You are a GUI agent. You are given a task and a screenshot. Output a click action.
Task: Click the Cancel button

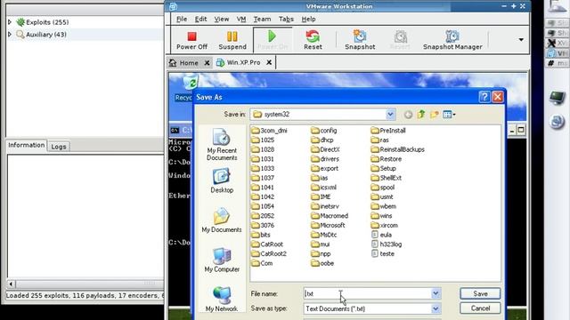point(480,308)
